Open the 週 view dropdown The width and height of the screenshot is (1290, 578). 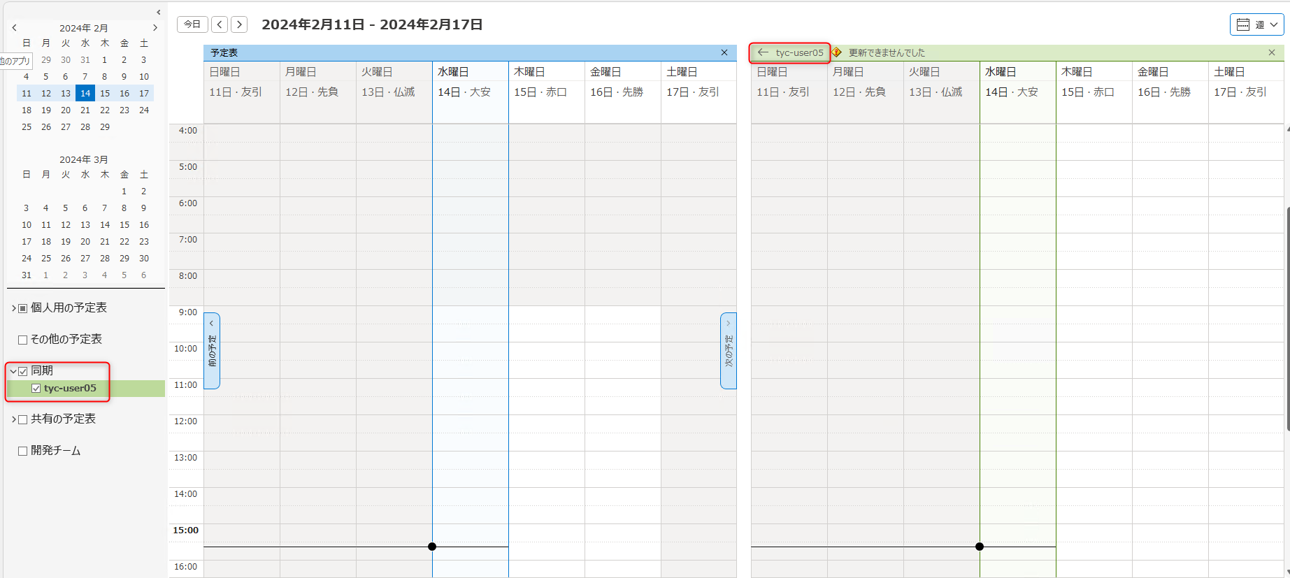(x=1257, y=24)
